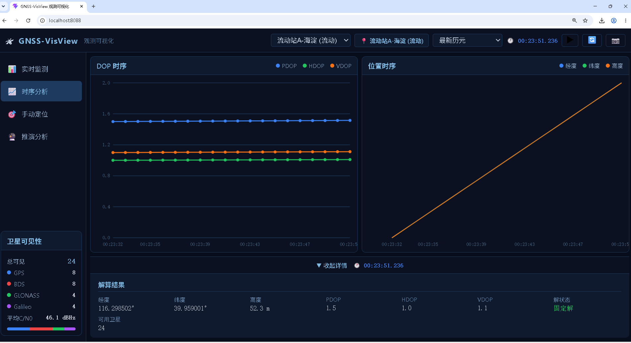
Task: Toggle 纬度 series in position legend
Action: [591, 66]
